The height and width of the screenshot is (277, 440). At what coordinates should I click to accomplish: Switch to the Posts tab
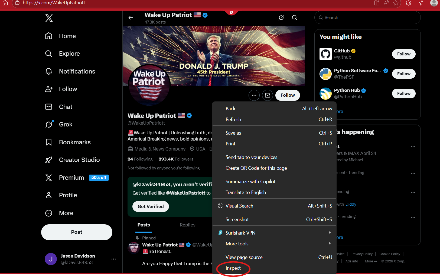pos(144,225)
